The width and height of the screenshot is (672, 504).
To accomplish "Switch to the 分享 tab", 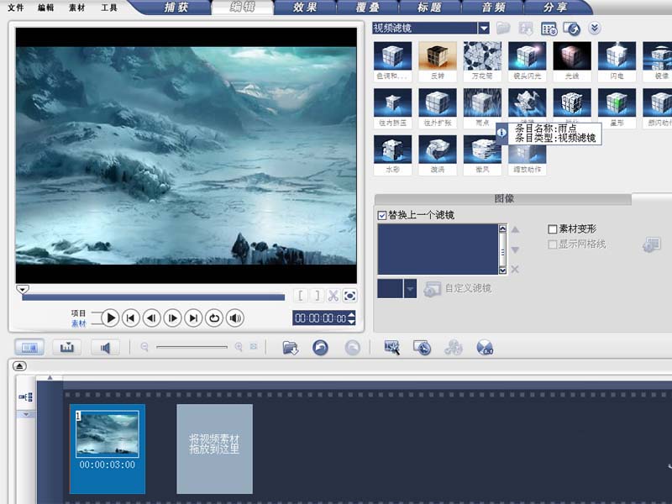I will point(554,8).
